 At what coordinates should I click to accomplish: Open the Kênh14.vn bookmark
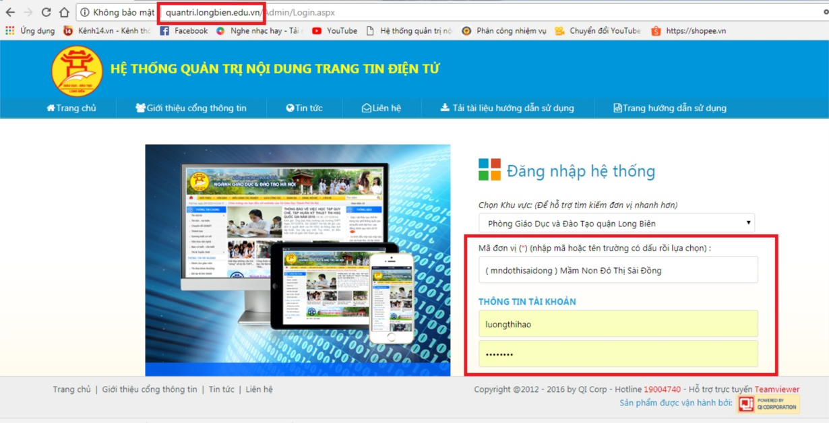tap(106, 31)
